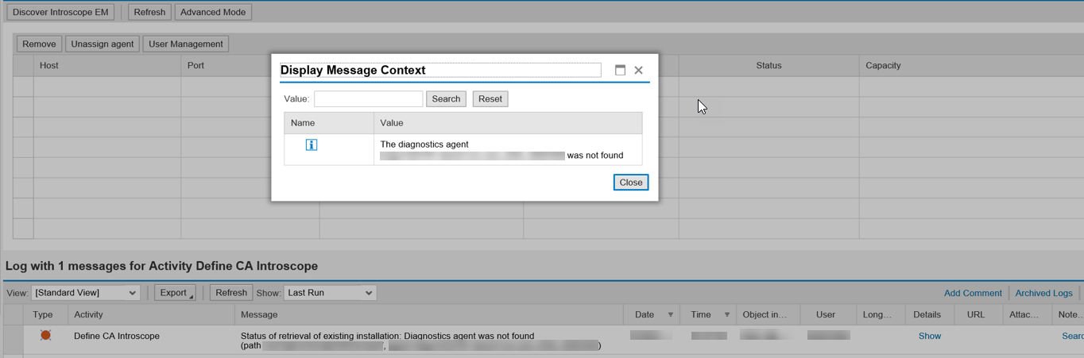The height and width of the screenshot is (358, 1084).
Task: Open Time column filter arrow
Action: [x=726, y=315]
